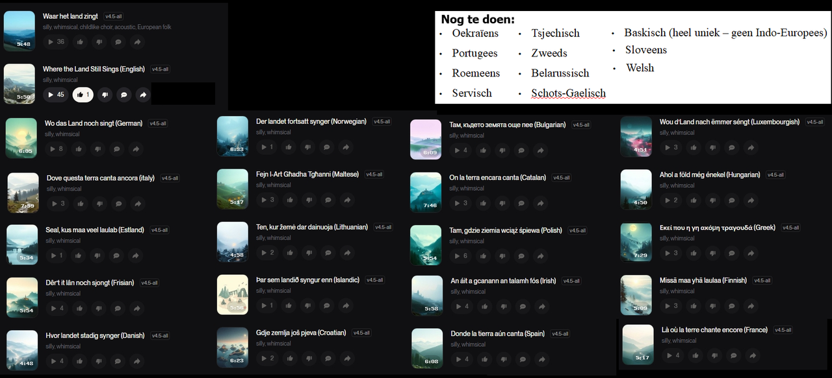Select 'Belarussisch' in the to-do list
Image resolution: width=832 pixels, height=378 pixels.
[560, 73]
